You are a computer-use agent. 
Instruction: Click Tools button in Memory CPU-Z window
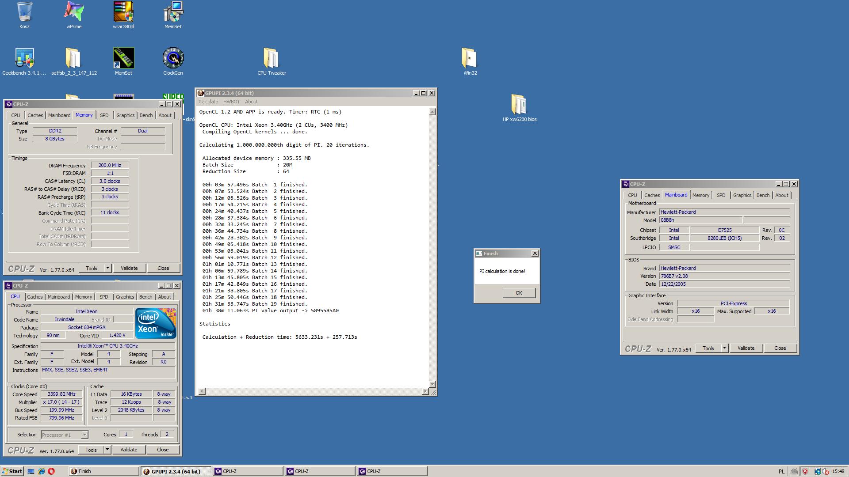92,268
